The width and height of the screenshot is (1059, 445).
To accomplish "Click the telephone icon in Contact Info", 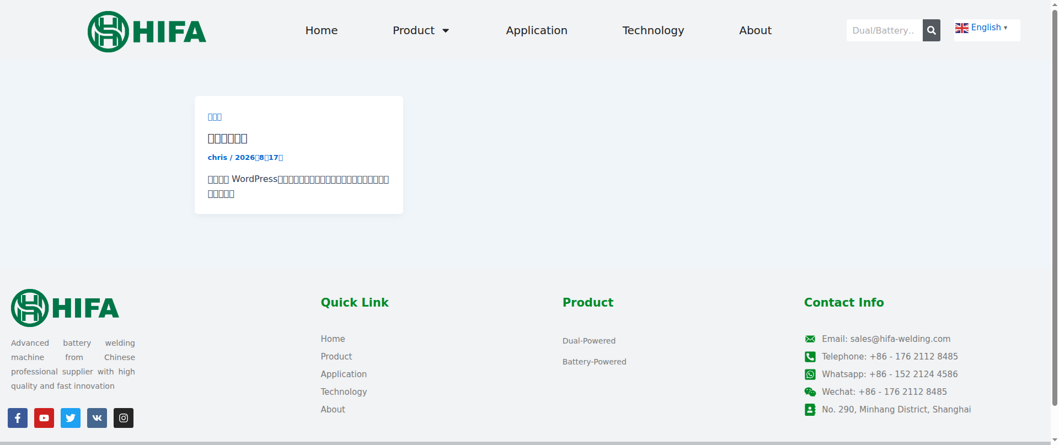I will (810, 357).
